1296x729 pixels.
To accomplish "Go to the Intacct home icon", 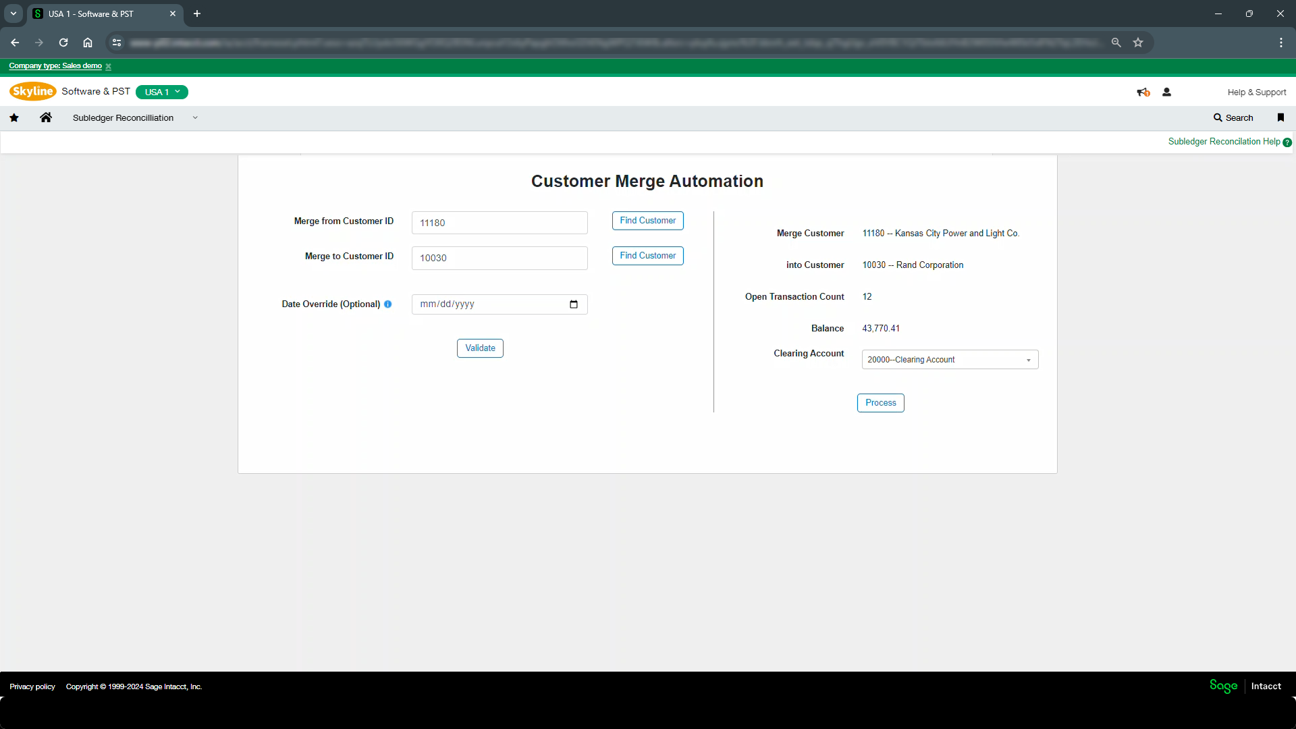I will point(46,117).
